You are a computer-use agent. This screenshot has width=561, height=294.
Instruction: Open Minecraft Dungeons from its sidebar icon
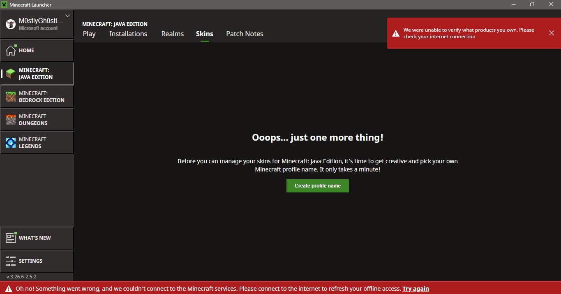[x=11, y=120]
